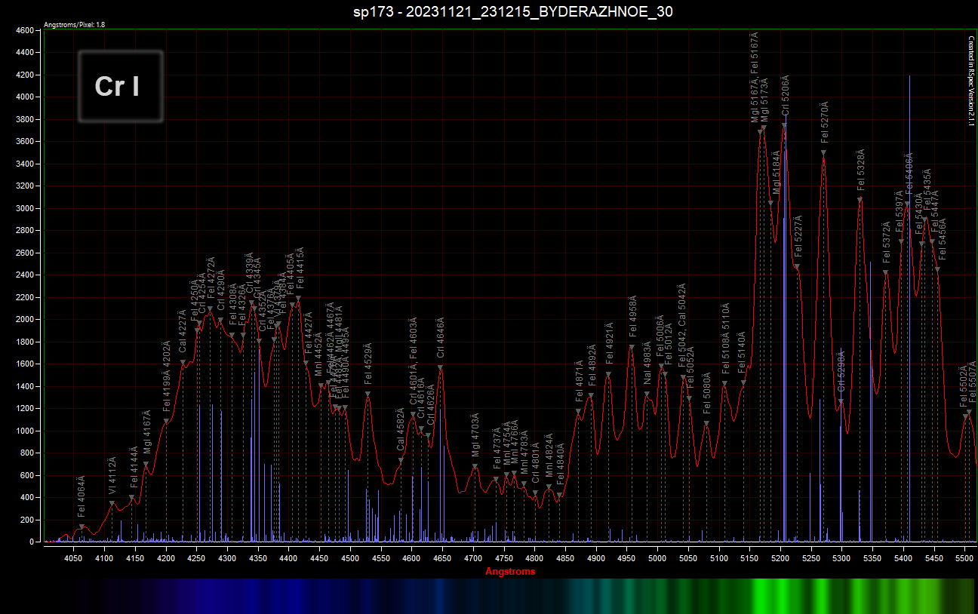Select the 'CrI 4801Å' line label
The height and width of the screenshot is (614, 978).
[536, 462]
